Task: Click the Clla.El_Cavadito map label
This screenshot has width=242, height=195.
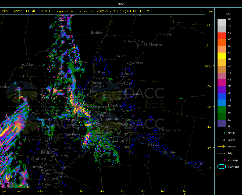Action: [149, 45]
